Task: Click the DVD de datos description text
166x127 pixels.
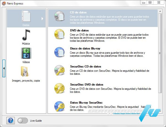Action: click(x=109, y=38)
